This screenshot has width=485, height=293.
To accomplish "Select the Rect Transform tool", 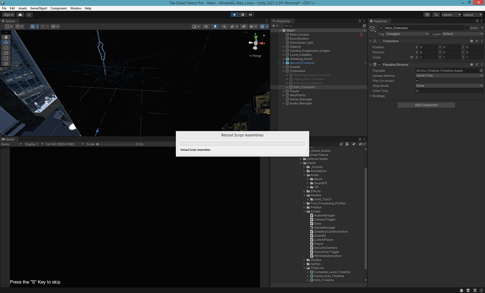I will click(x=6, y=58).
